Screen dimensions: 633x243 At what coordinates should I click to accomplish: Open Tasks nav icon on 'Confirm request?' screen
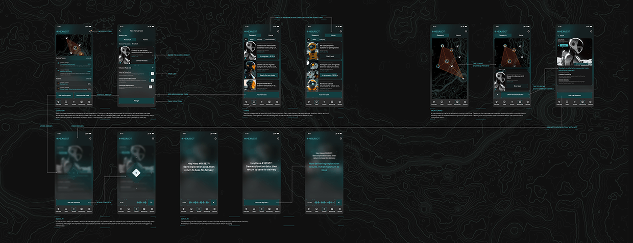254,210
